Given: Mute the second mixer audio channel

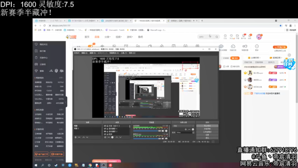Looking at the screenshot, I should [163, 139].
